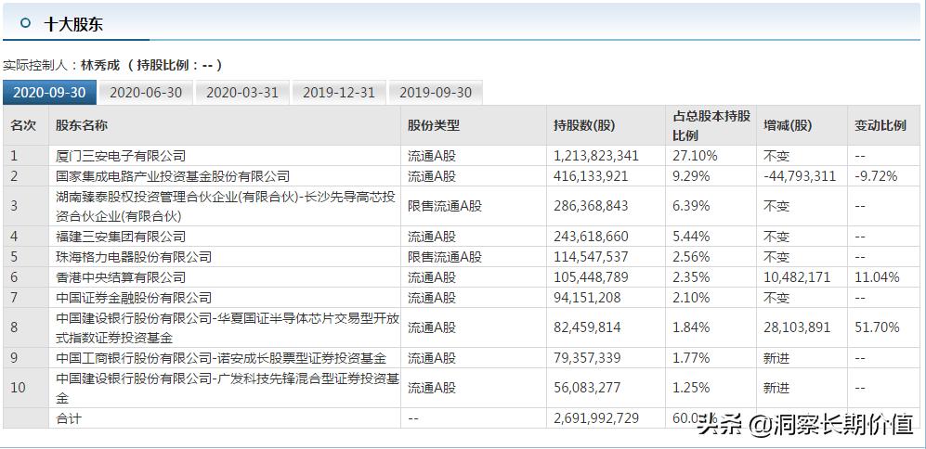Click the 2.35% holding ratio
The width and height of the screenshot is (926, 449).
click(692, 276)
